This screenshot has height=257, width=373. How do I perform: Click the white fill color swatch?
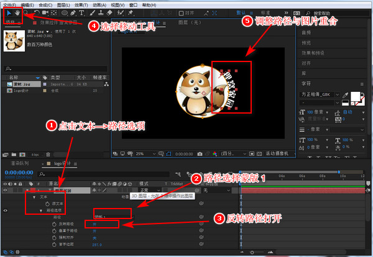click(356, 96)
